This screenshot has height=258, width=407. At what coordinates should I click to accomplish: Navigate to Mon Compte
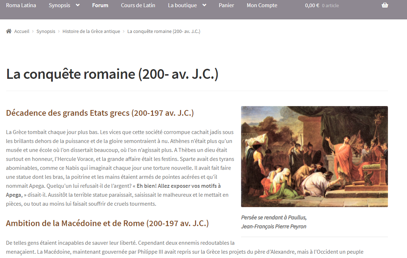262,5
